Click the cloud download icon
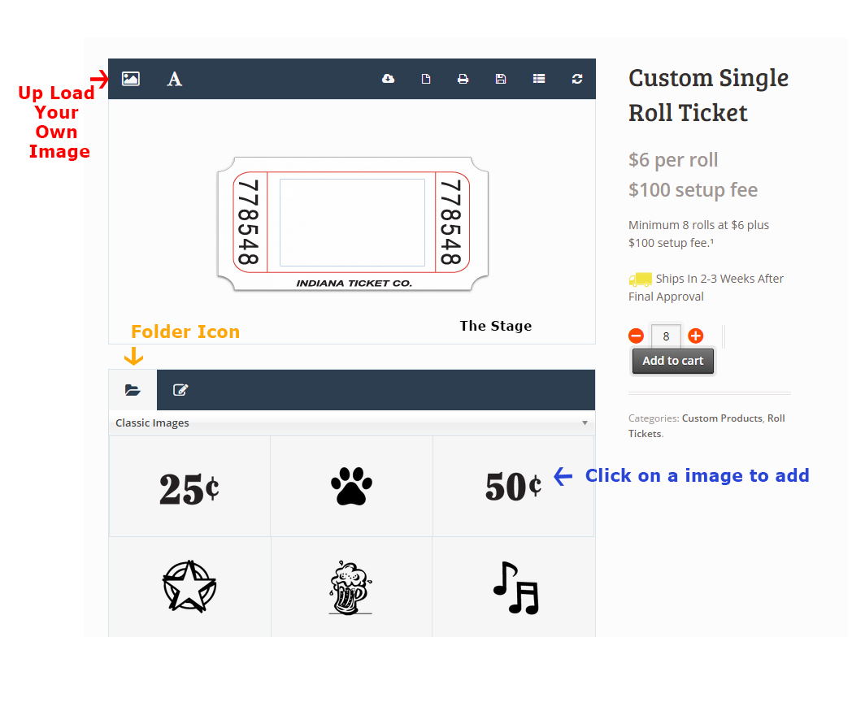The image size is (852, 702). 389,79
